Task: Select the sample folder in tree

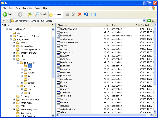Action: tap(29, 83)
